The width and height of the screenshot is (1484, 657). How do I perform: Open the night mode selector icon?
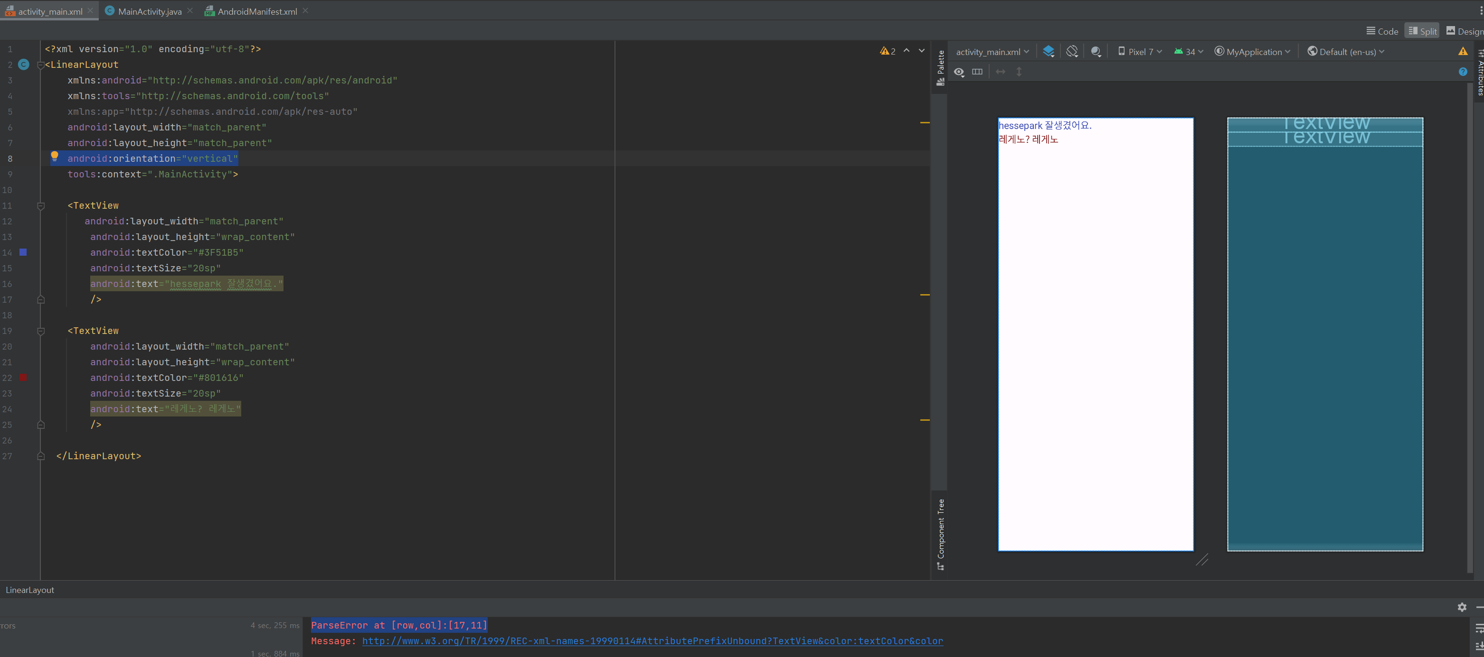tap(1096, 52)
